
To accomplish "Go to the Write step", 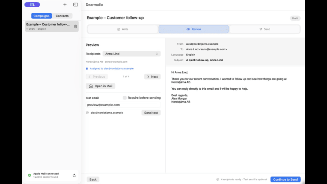I will coord(123,29).
